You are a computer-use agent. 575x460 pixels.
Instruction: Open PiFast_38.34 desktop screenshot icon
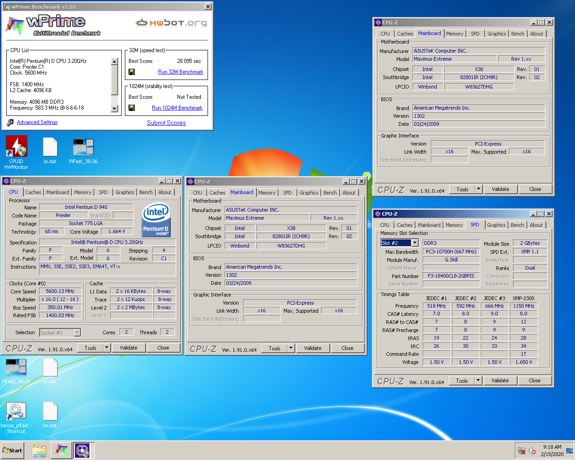16,367
